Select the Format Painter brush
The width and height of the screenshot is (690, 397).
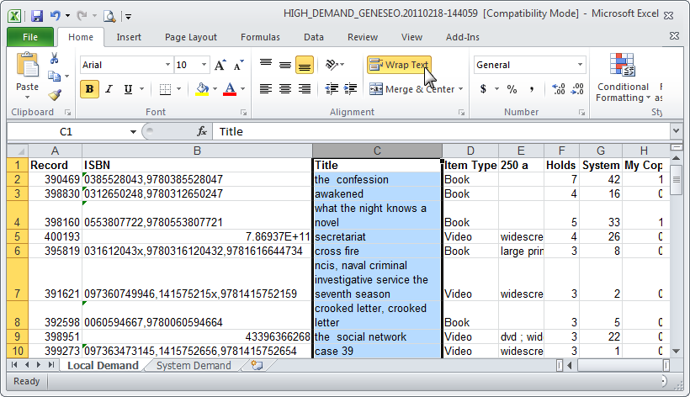click(55, 94)
